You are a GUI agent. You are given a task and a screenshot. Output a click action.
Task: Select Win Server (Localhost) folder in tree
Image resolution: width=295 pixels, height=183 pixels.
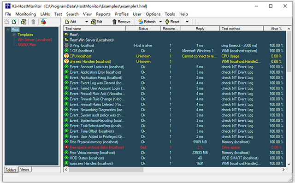point(35,40)
